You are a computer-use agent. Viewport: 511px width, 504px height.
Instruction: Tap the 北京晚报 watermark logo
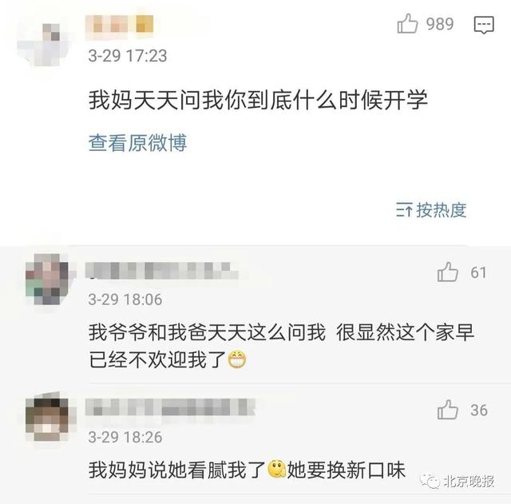(457, 481)
